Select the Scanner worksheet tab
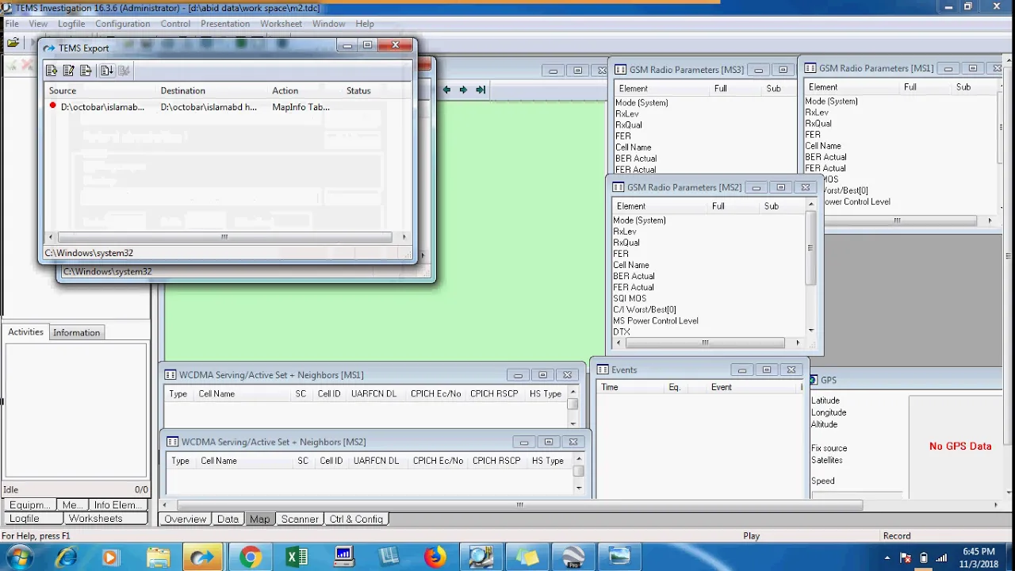Image resolution: width=1015 pixels, height=571 pixels. tap(300, 519)
